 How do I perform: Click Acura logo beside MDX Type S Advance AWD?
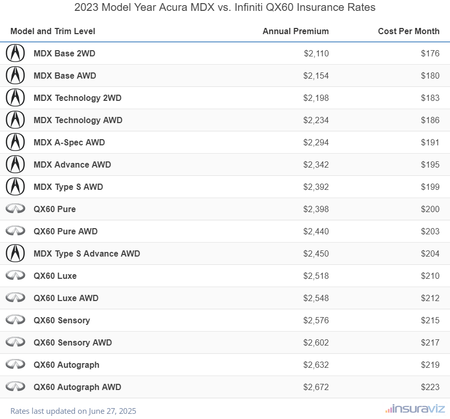point(15,253)
